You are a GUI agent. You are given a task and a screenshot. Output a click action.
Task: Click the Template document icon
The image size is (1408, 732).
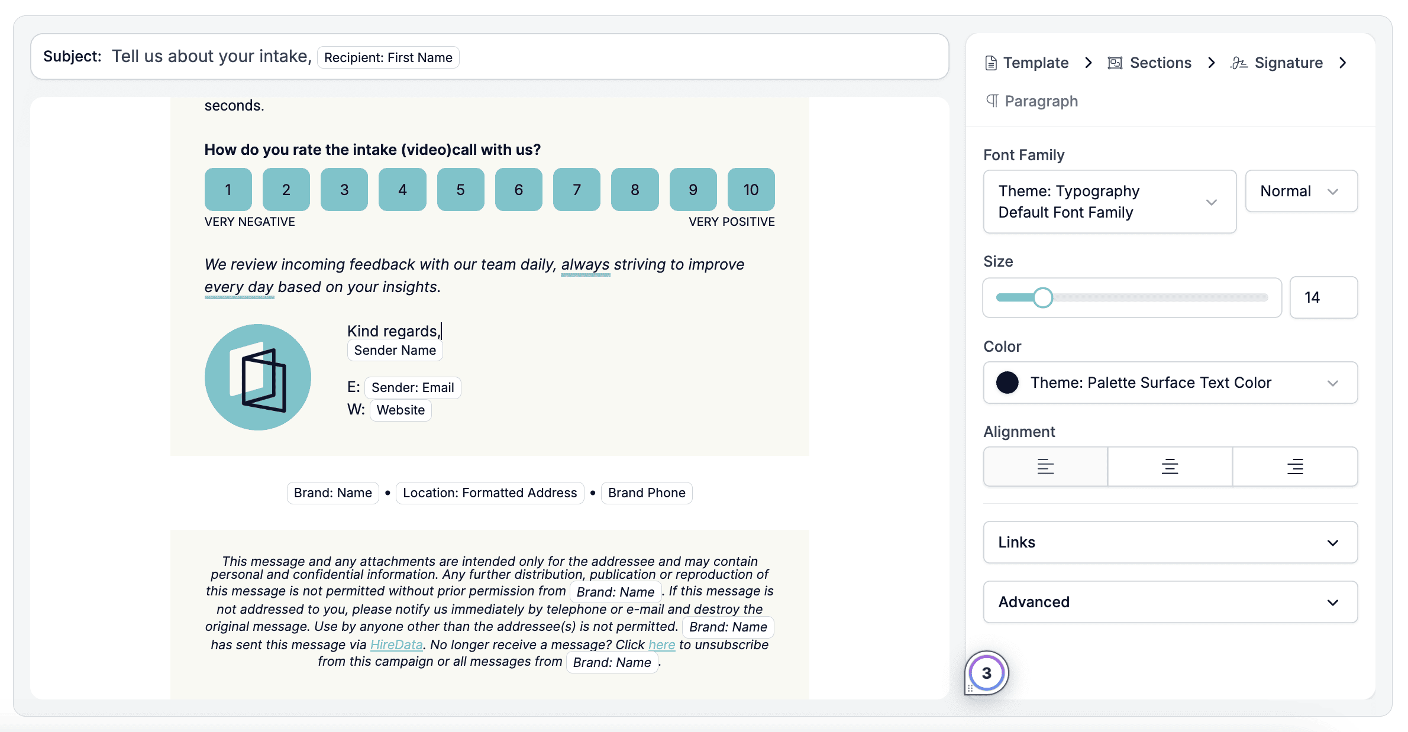(x=991, y=63)
